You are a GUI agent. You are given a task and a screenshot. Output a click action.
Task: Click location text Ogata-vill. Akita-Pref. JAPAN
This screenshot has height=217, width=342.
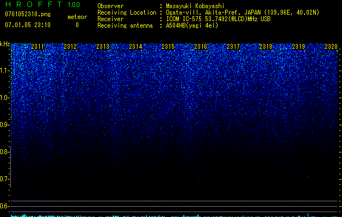point(214,12)
